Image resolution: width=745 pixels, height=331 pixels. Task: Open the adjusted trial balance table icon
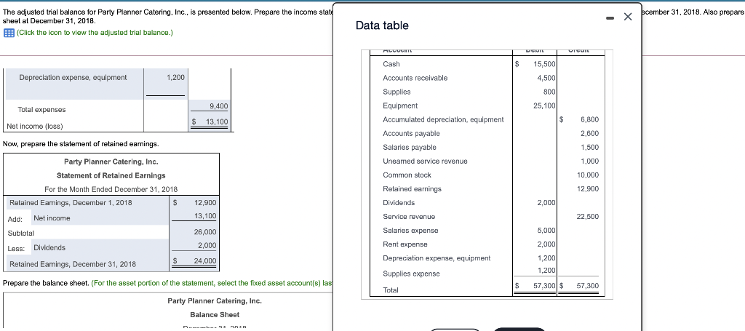(x=8, y=33)
